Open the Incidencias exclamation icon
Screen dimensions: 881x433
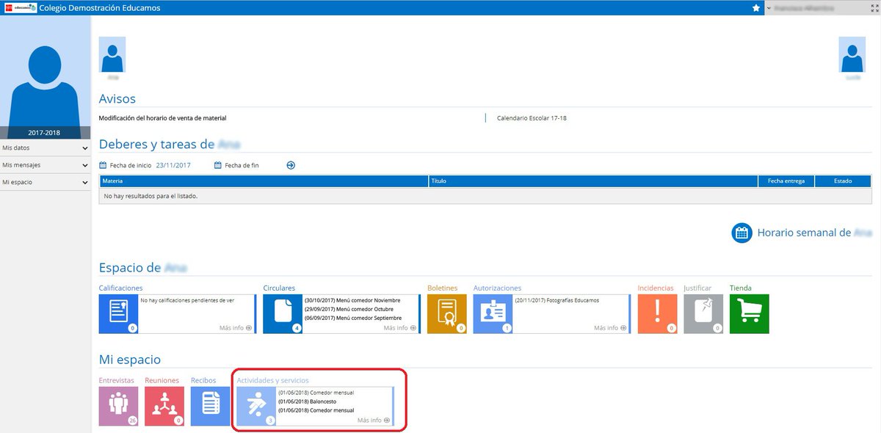pos(657,314)
